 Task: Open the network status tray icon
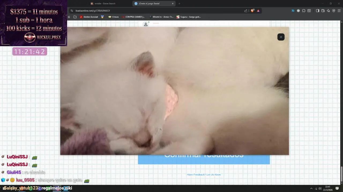(316, 188)
